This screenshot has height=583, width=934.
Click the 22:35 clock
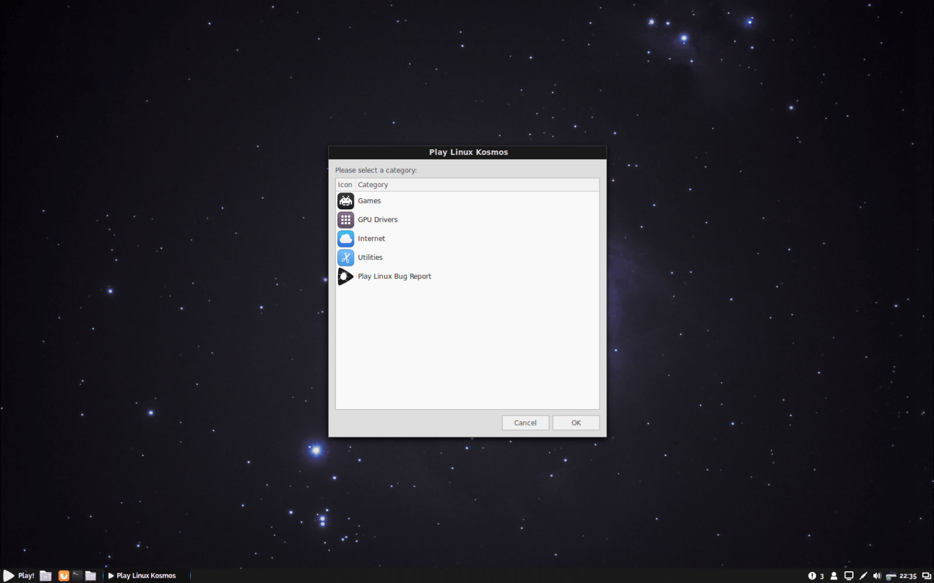tap(908, 576)
